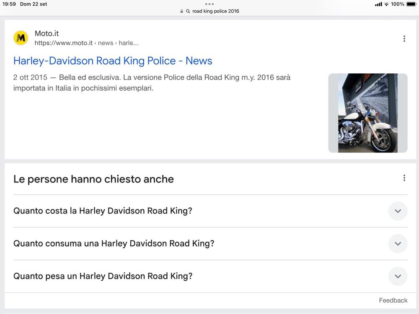Tap the magnifier icon in the address bar
Viewport: 419px width, 314px height.
pos(188,11)
